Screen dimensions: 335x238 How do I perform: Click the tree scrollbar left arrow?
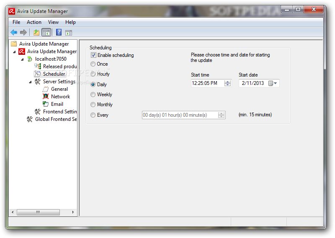tap(13, 212)
